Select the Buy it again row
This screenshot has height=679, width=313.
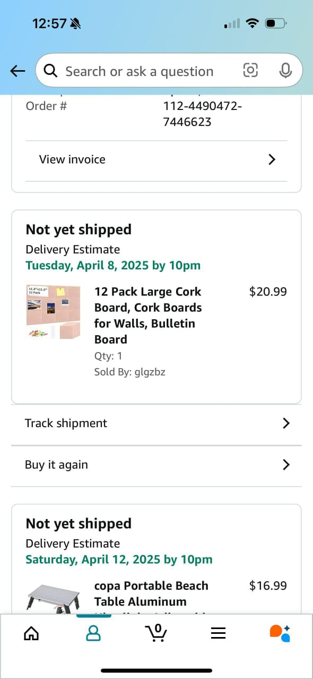pyautogui.click(x=156, y=465)
